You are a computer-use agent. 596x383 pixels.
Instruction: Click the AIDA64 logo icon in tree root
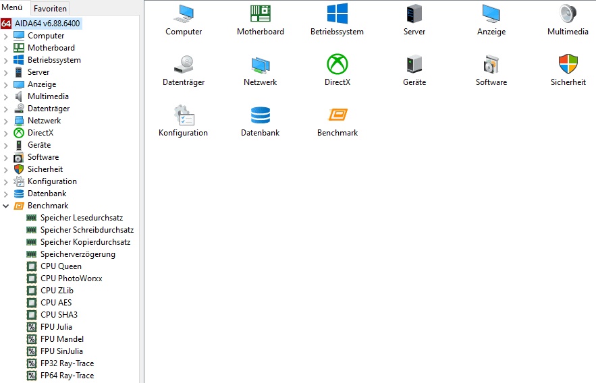[6, 24]
